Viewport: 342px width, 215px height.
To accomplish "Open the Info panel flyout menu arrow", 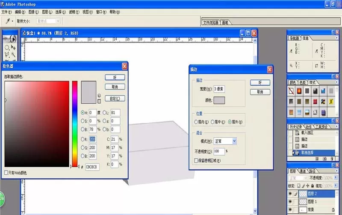I will click(x=337, y=38).
